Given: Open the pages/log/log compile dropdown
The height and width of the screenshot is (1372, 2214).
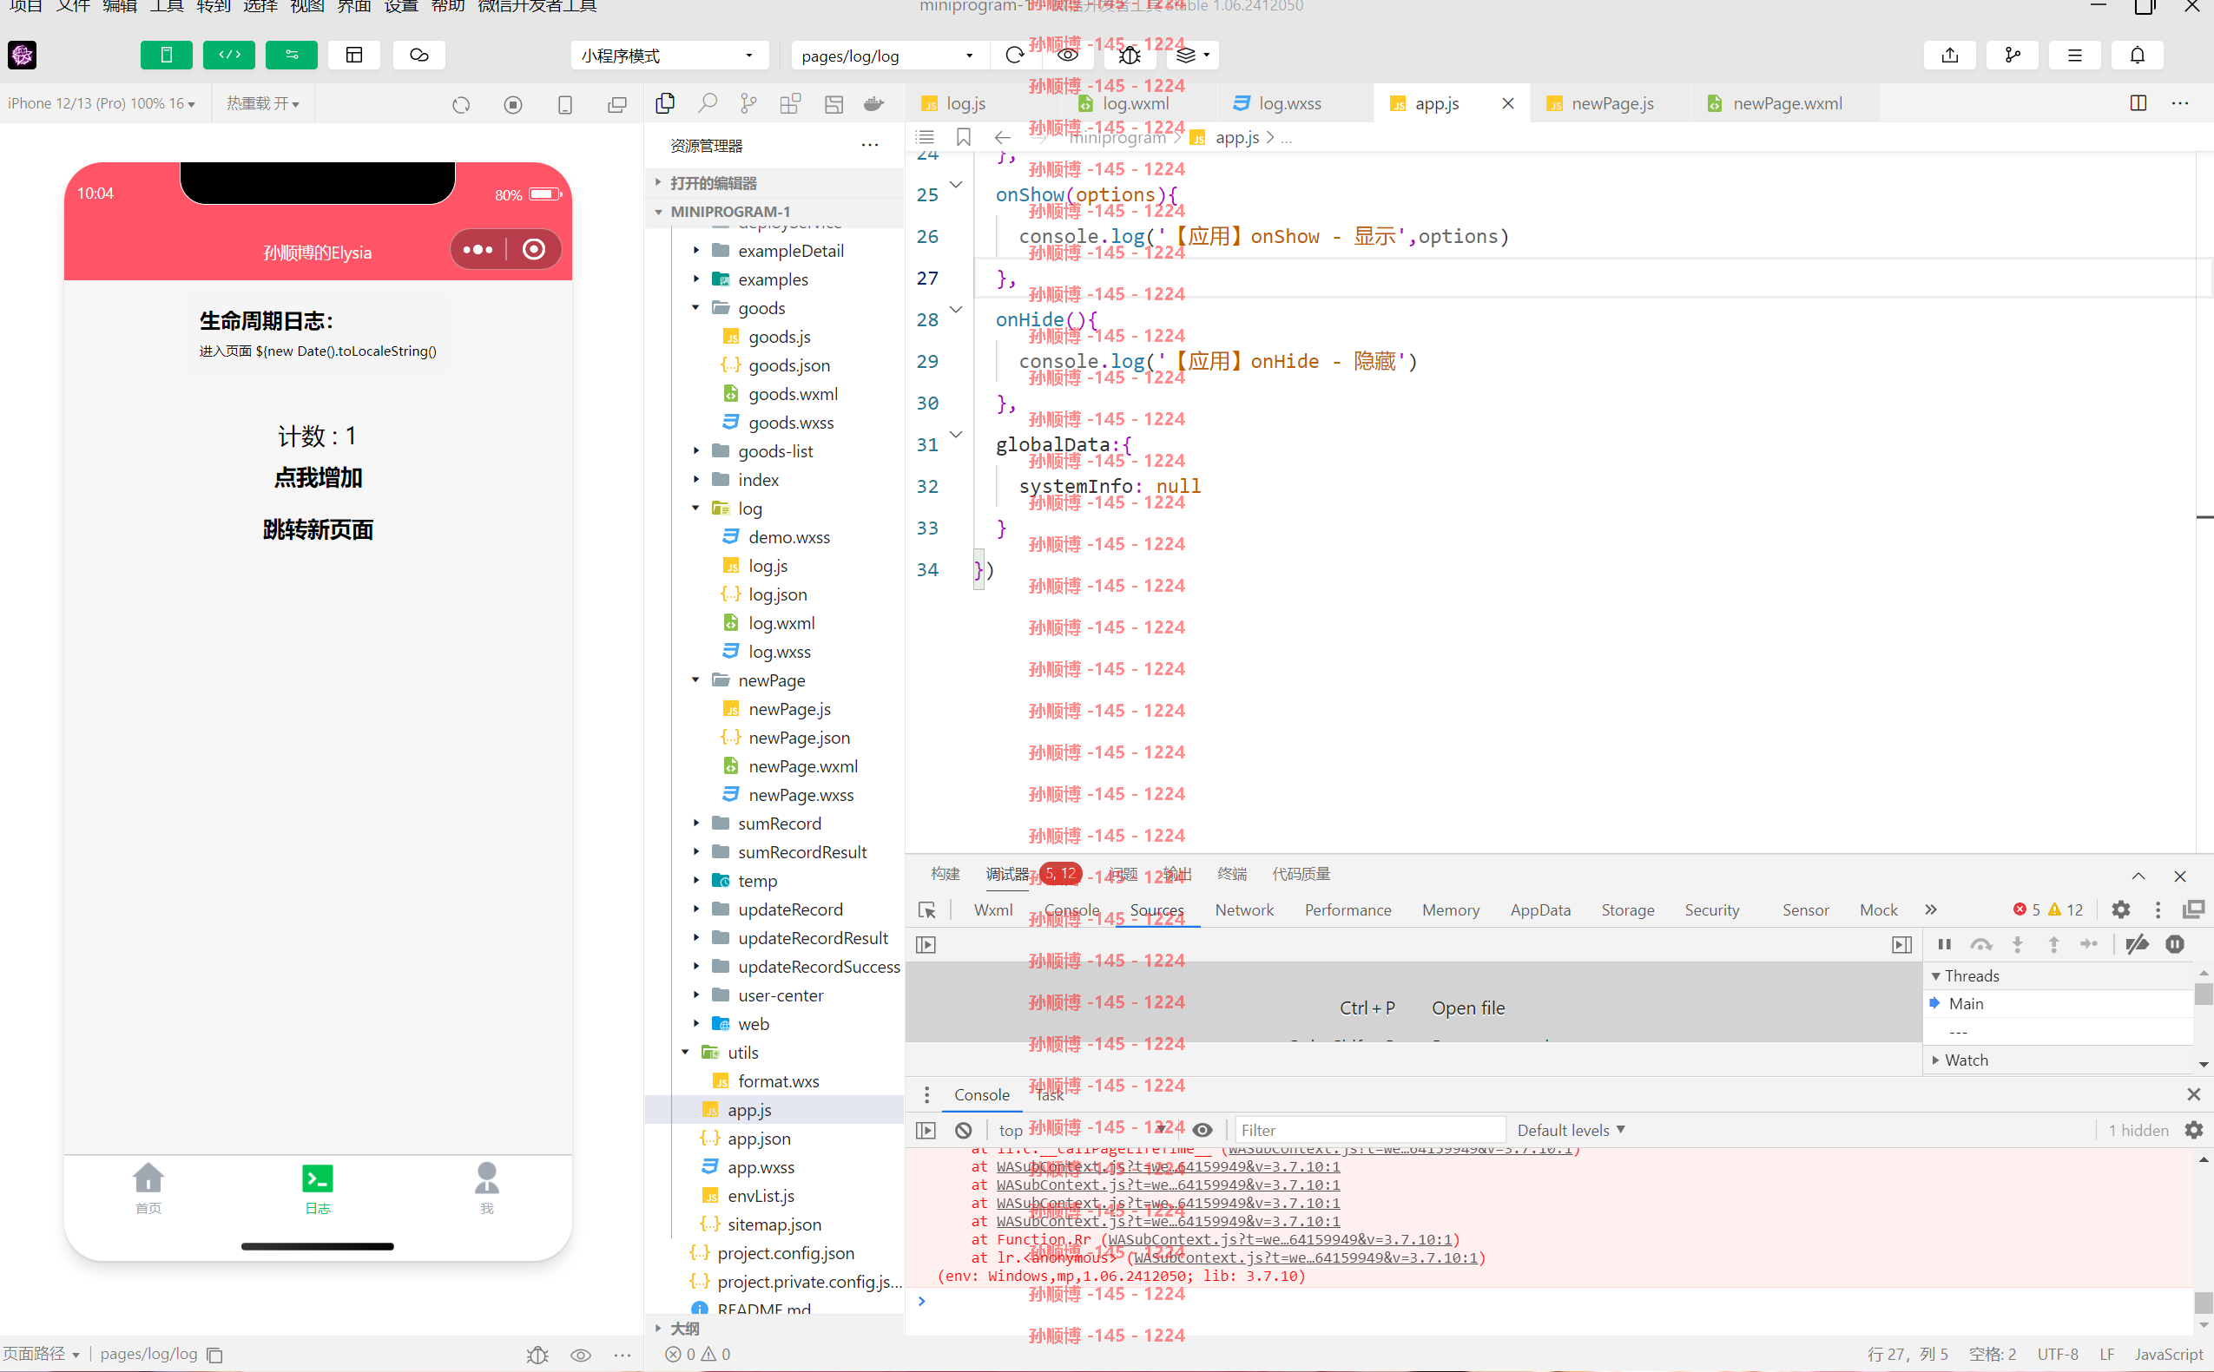Looking at the screenshot, I should (888, 56).
